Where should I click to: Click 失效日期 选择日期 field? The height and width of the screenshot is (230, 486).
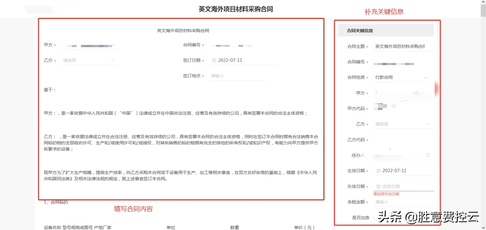[x=404, y=186]
